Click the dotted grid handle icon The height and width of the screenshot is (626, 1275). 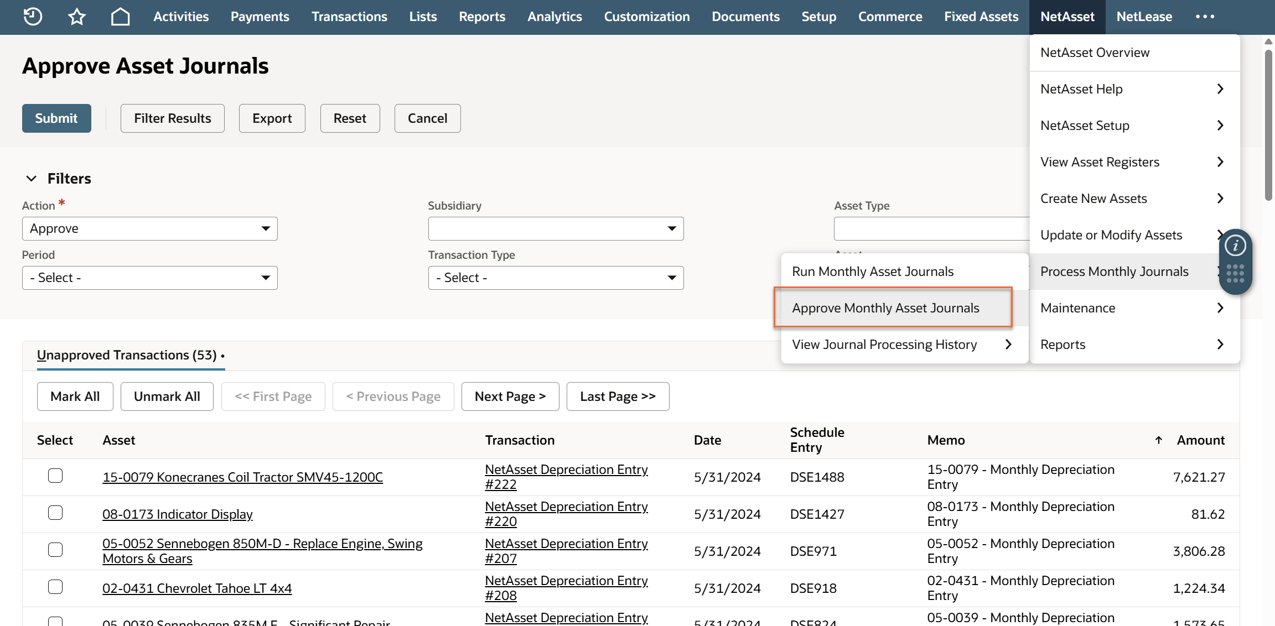tap(1235, 273)
